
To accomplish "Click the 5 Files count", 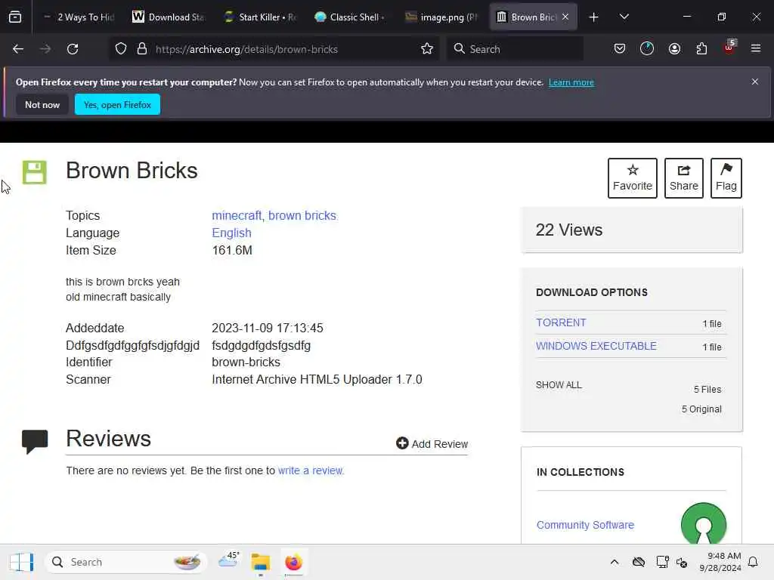I will pos(707,389).
